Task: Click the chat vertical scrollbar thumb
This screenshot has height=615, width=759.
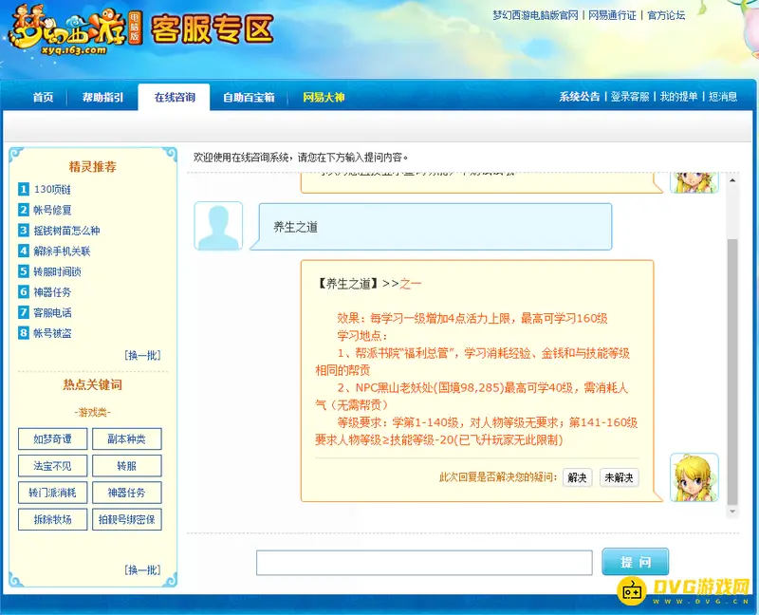Action: 732,372
